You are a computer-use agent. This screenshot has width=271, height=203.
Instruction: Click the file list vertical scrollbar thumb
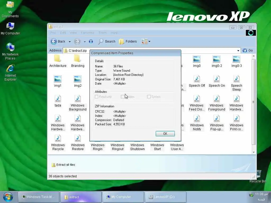(254, 102)
